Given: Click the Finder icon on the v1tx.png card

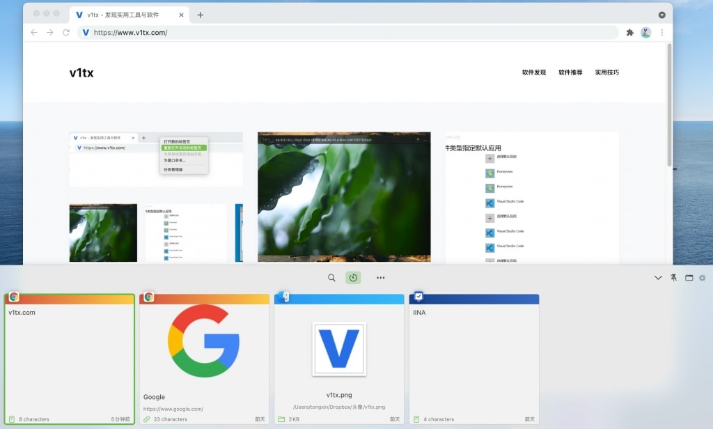Looking at the screenshot, I should click(283, 297).
